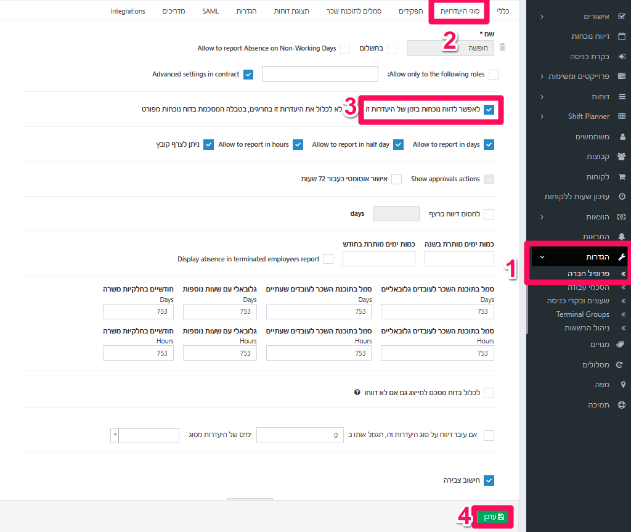Image resolution: width=631 pixels, height=532 pixels.
Task: Open the Terminal Groups link
Action: coord(583,314)
